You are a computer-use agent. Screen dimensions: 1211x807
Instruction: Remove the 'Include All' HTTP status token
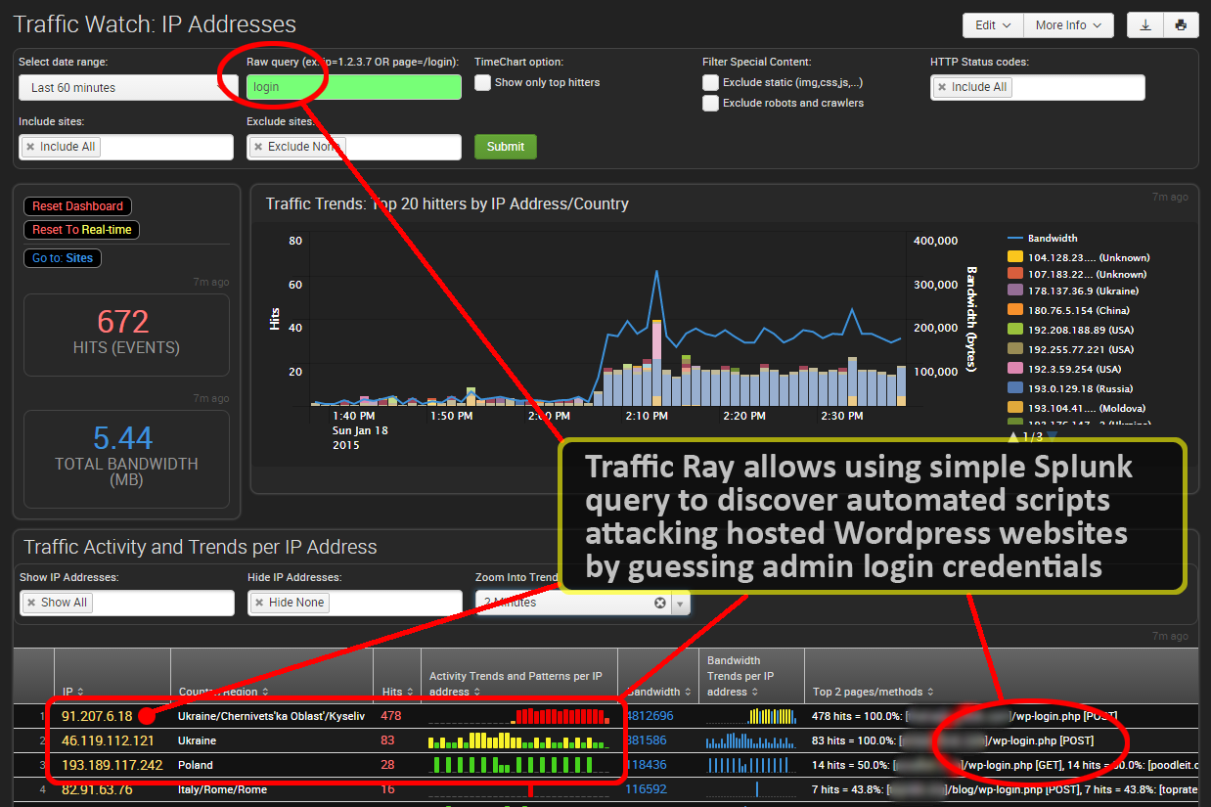click(943, 87)
